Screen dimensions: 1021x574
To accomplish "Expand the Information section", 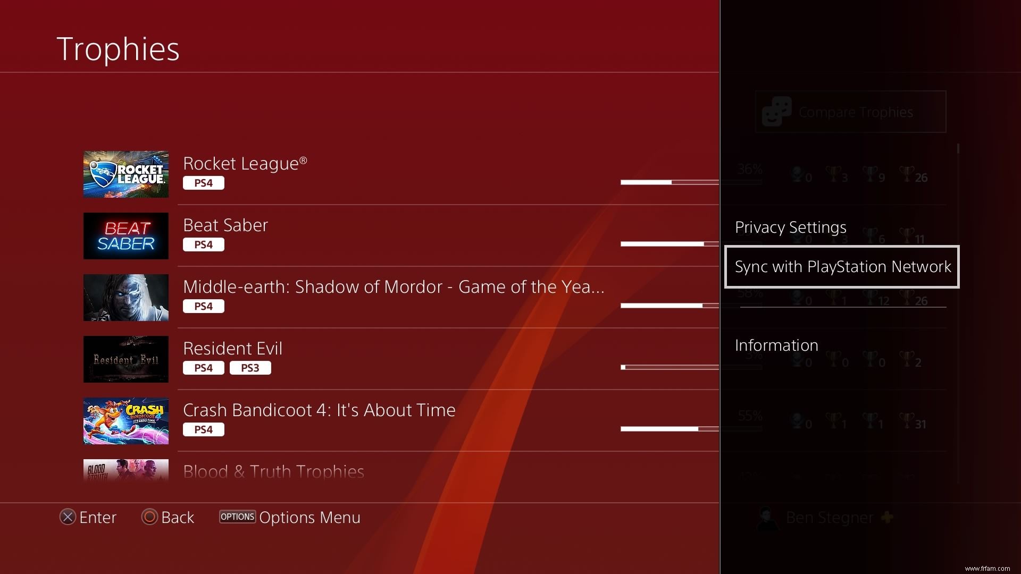I will coord(776,344).
